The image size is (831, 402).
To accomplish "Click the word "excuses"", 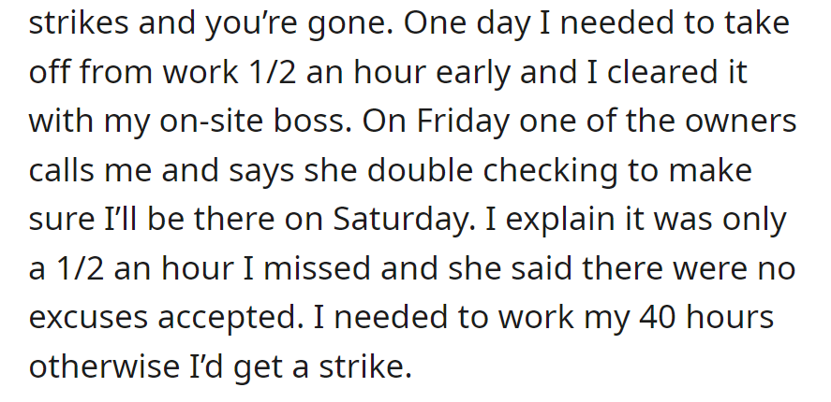I will click(87, 318).
